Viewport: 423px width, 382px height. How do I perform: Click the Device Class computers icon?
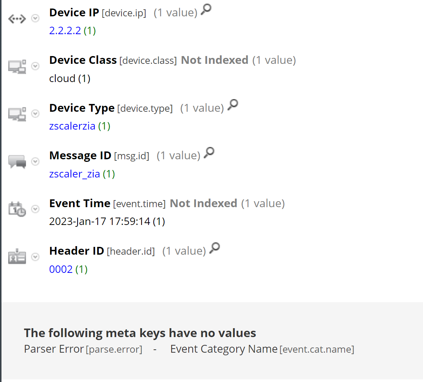(17, 67)
